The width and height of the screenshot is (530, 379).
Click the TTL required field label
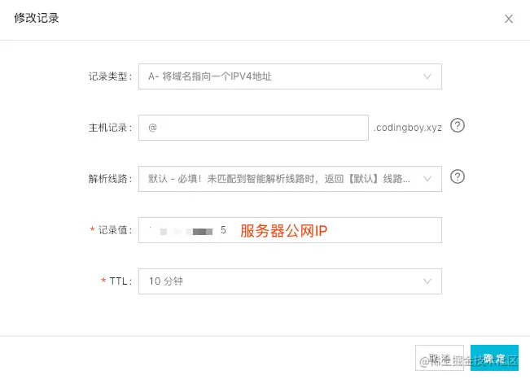click(x=116, y=281)
